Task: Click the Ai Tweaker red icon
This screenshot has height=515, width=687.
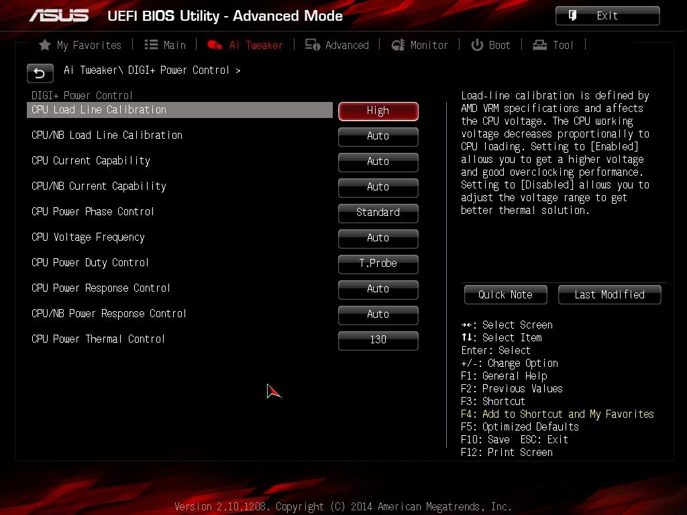Action: click(x=215, y=45)
